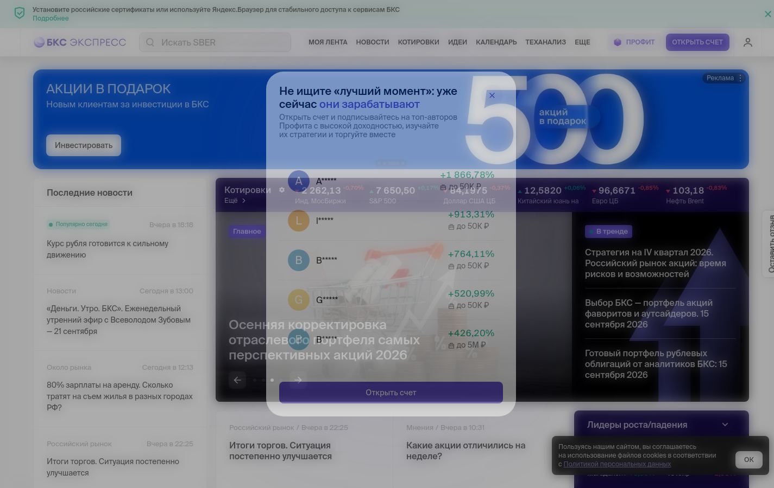The height and width of the screenshot is (488, 774).
Task: Click the ad options three-dot icon
Action: pyautogui.click(x=740, y=78)
